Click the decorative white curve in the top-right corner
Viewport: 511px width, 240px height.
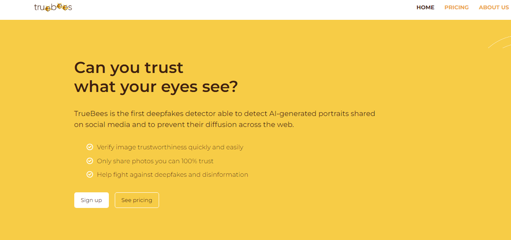click(x=500, y=42)
